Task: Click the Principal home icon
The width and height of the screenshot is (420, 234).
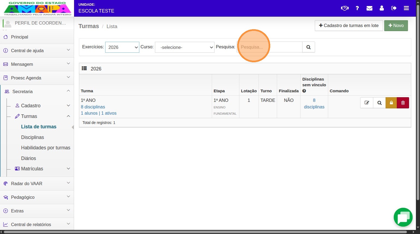Action: [5, 37]
